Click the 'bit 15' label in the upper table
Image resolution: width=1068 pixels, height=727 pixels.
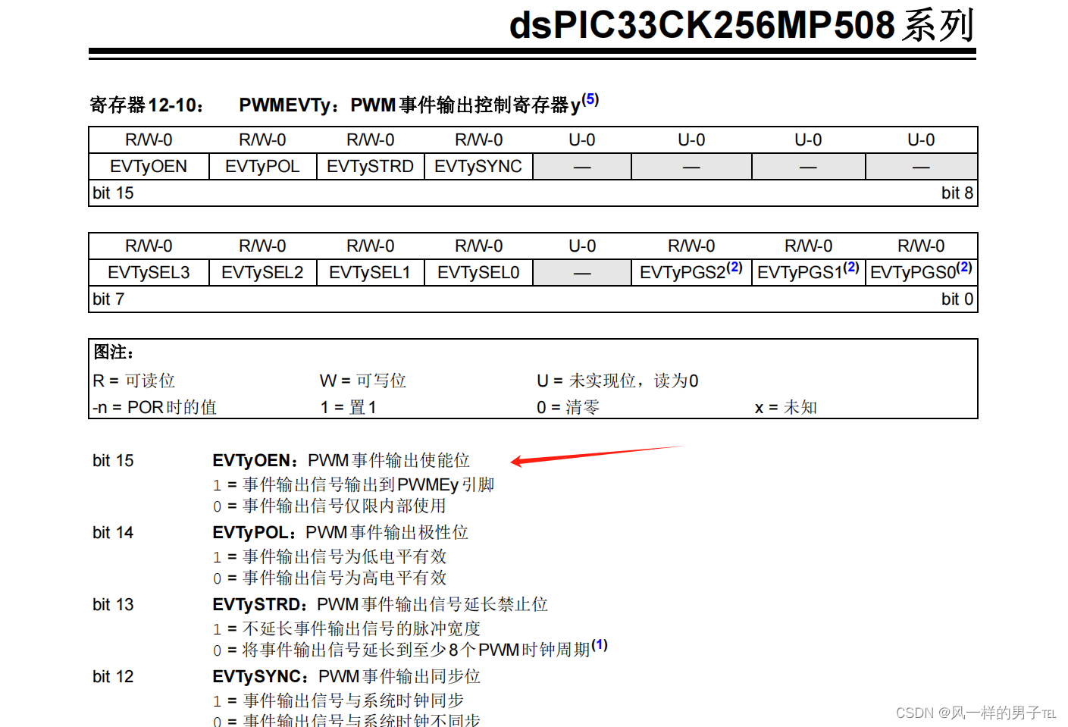113,193
